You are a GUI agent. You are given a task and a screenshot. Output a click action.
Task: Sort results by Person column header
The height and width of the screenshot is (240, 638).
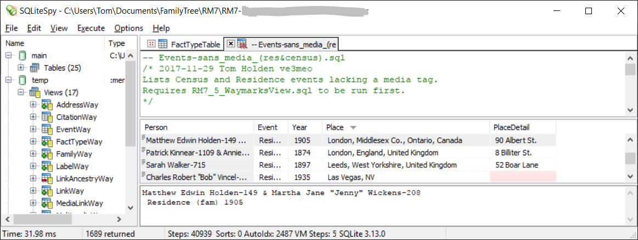tap(197, 128)
